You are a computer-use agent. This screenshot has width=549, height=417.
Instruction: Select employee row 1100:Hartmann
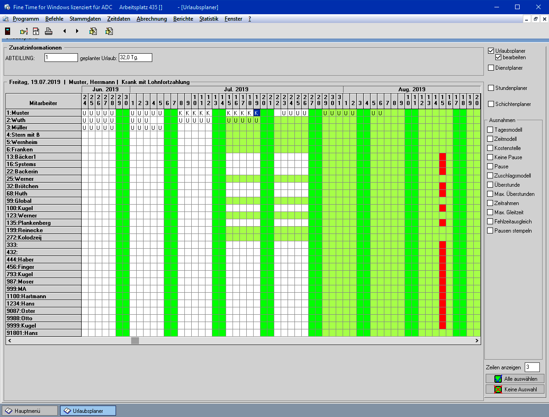point(44,296)
